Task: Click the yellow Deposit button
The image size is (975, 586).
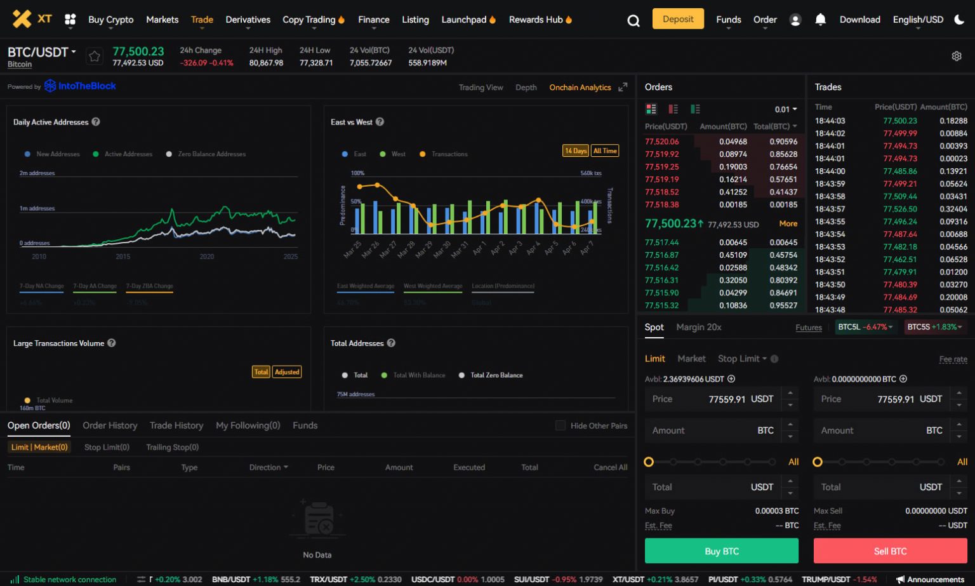Action: click(678, 19)
